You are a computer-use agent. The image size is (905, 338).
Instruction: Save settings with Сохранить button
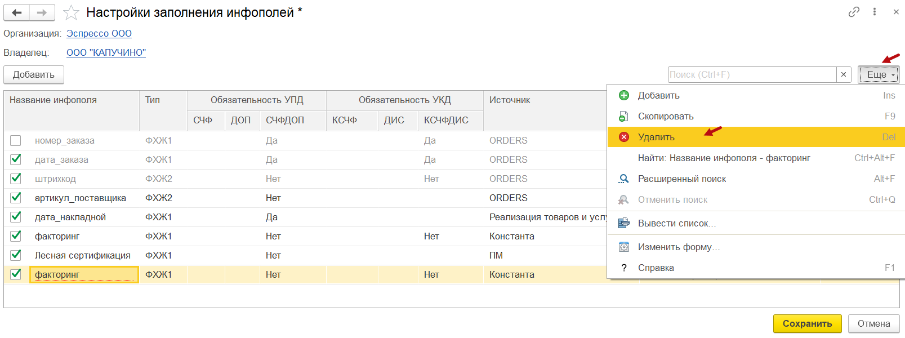tap(807, 323)
